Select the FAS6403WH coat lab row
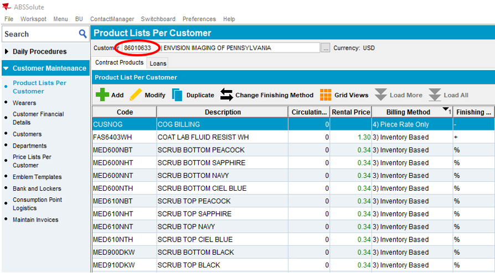The image size is (495, 273). (221, 137)
